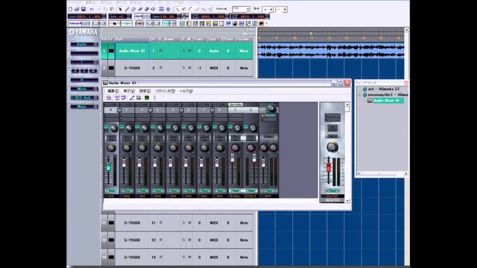The image size is (477, 268).
Task: Choose the straight line drawing shape
Action: point(177,9)
